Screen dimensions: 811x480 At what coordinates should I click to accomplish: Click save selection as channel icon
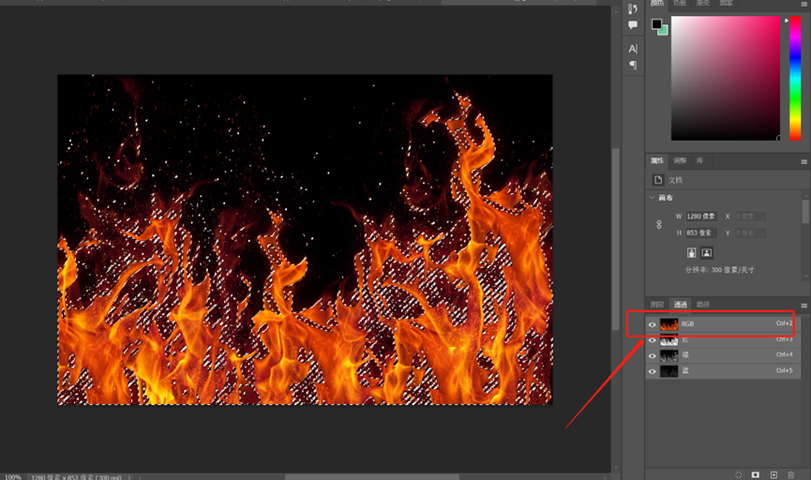pos(756,474)
